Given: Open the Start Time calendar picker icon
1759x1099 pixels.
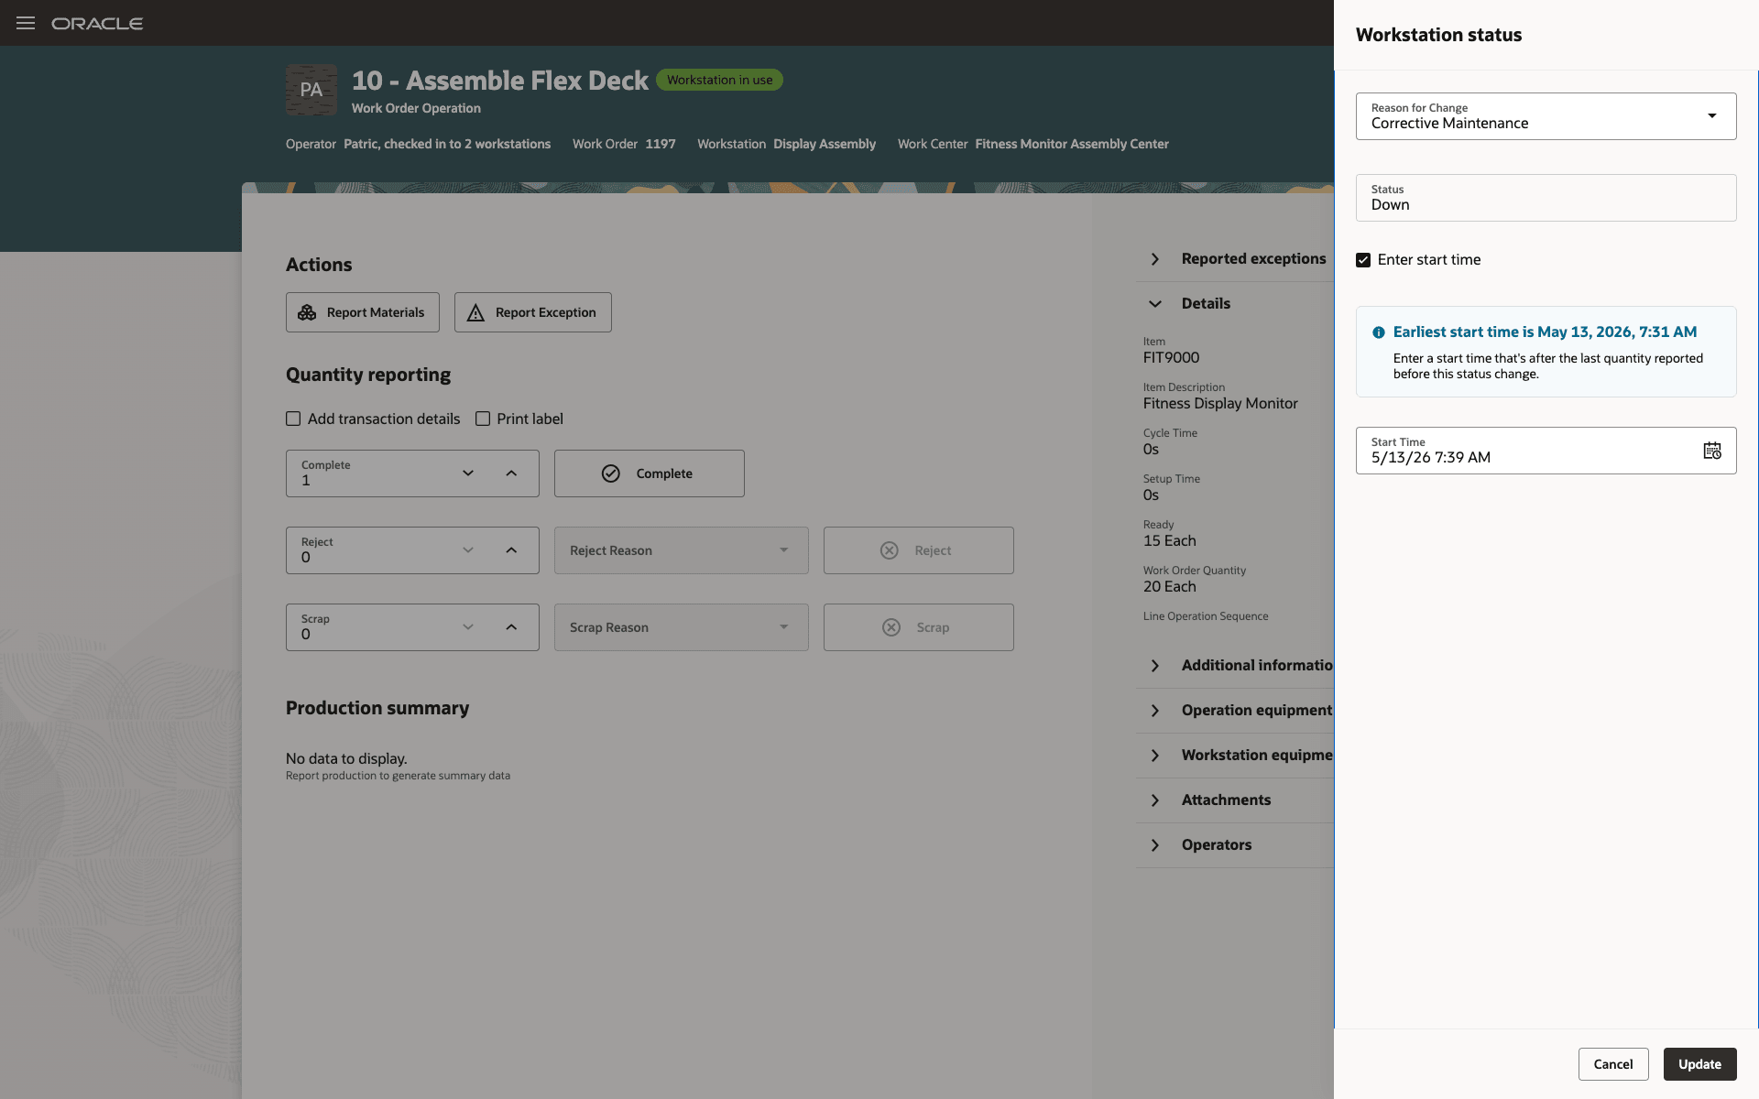Looking at the screenshot, I should pyautogui.click(x=1712, y=451).
